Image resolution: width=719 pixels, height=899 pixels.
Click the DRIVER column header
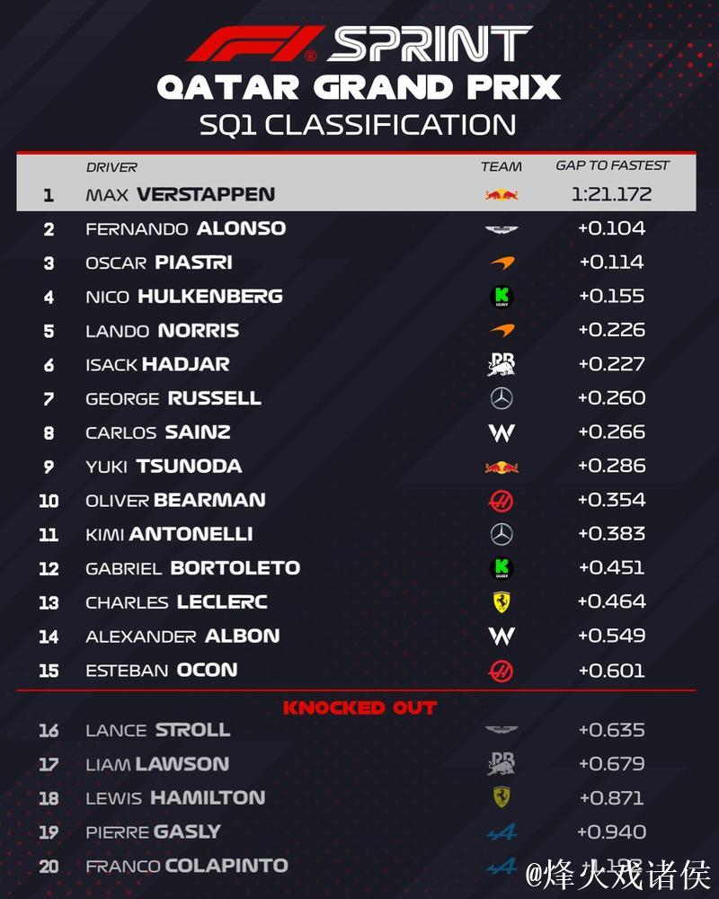111,167
